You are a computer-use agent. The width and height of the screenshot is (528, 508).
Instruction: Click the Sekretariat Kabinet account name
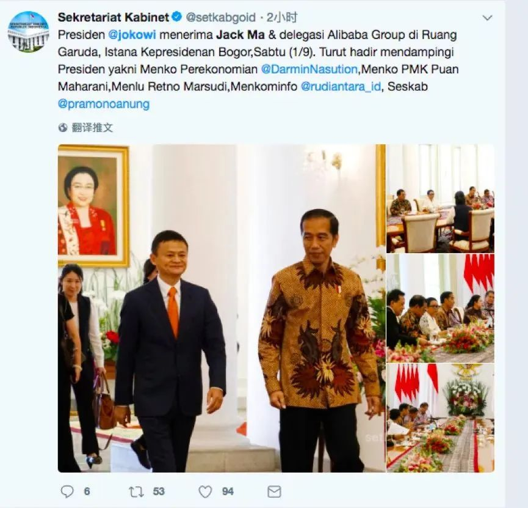tap(114, 17)
